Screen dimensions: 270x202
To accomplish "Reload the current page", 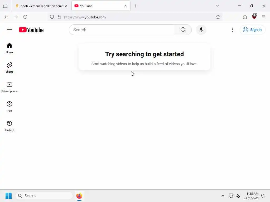I will click(25, 17).
